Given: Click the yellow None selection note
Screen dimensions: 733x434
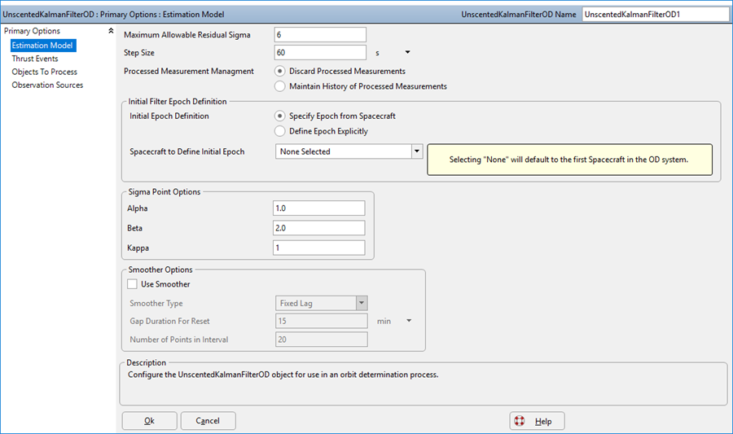Looking at the screenshot, I should 569,160.
